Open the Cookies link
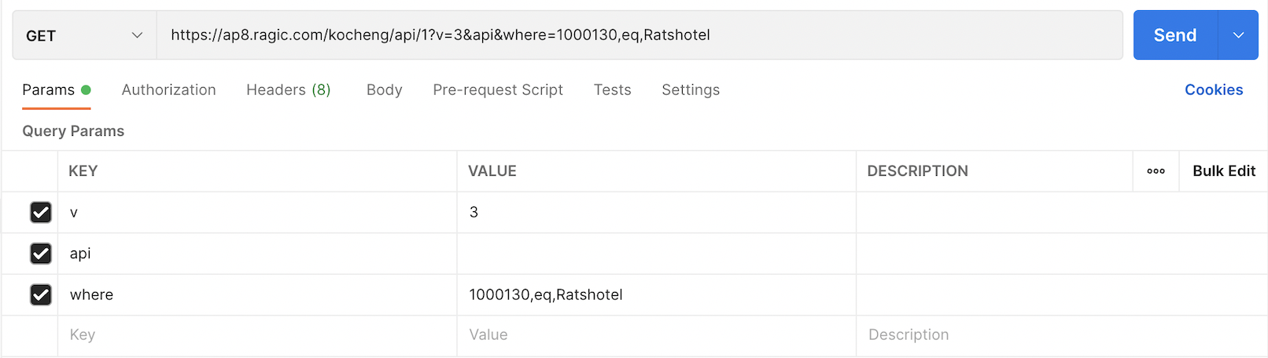1268x358 pixels. pyautogui.click(x=1213, y=90)
